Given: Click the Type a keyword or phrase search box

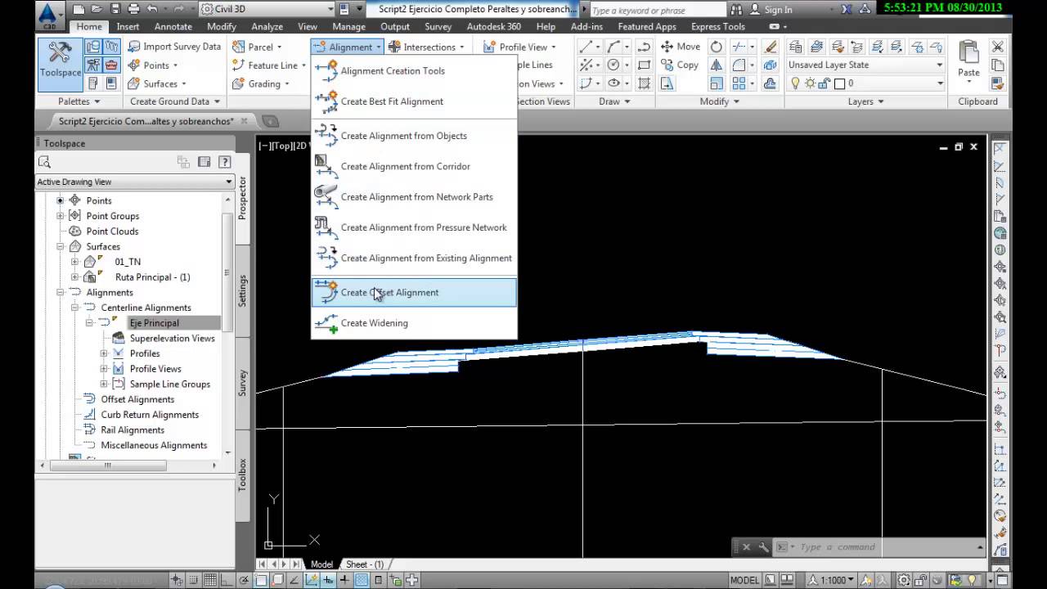Looking at the screenshot, I should pos(657,10).
